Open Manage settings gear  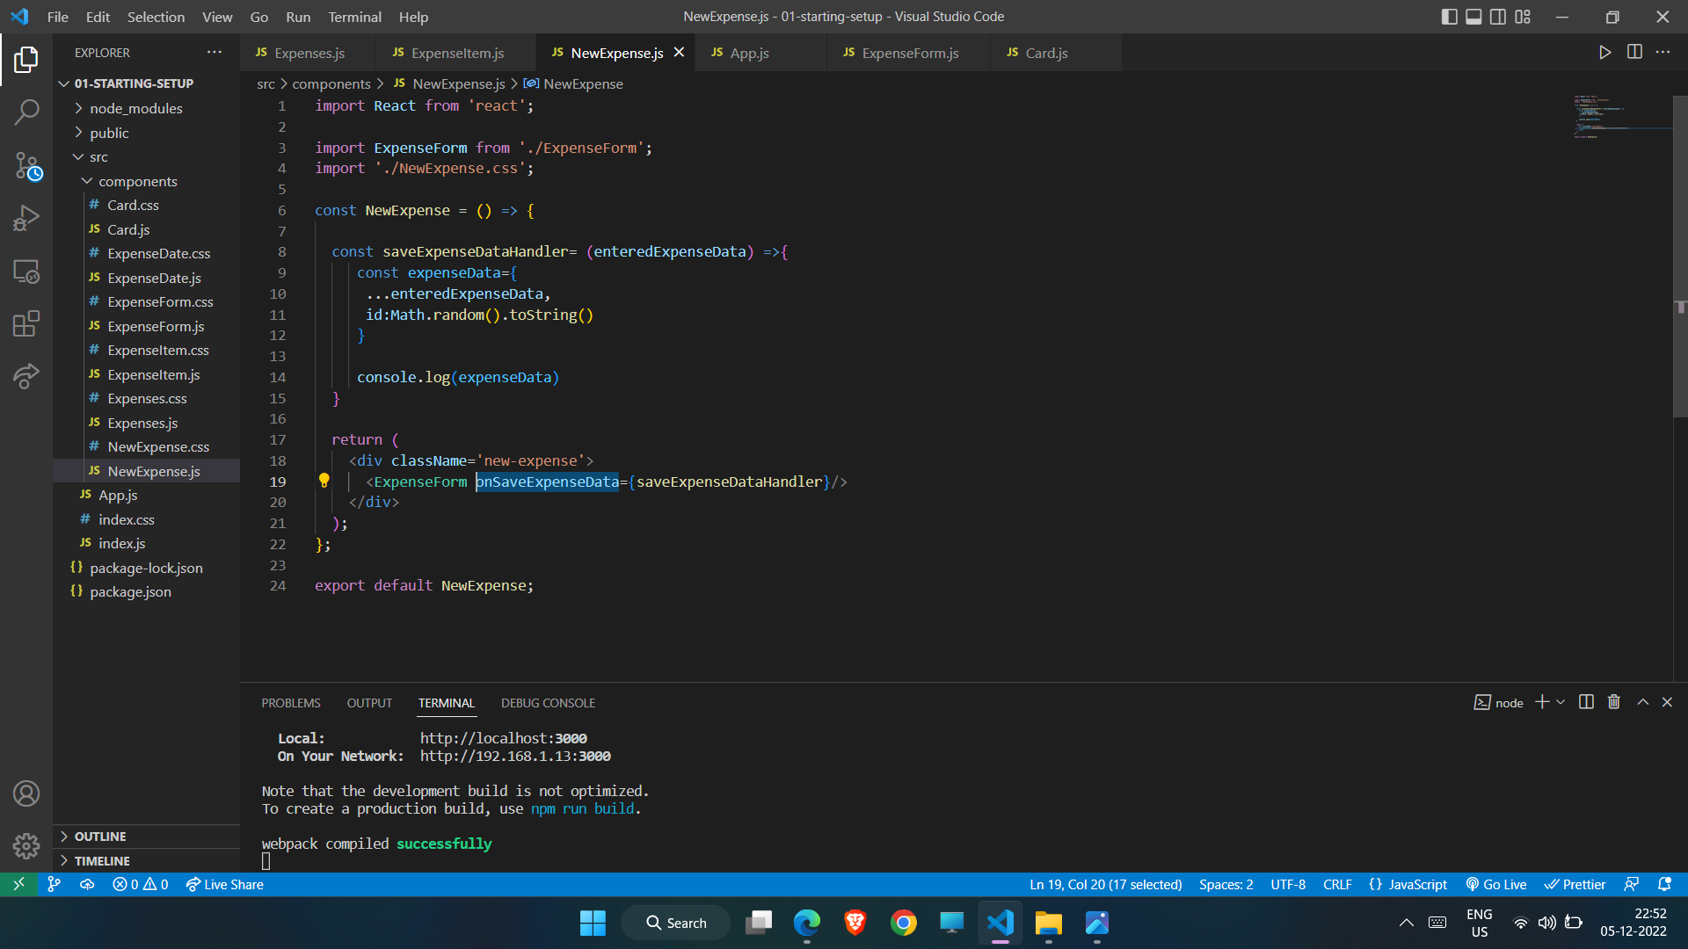point(26,845)
